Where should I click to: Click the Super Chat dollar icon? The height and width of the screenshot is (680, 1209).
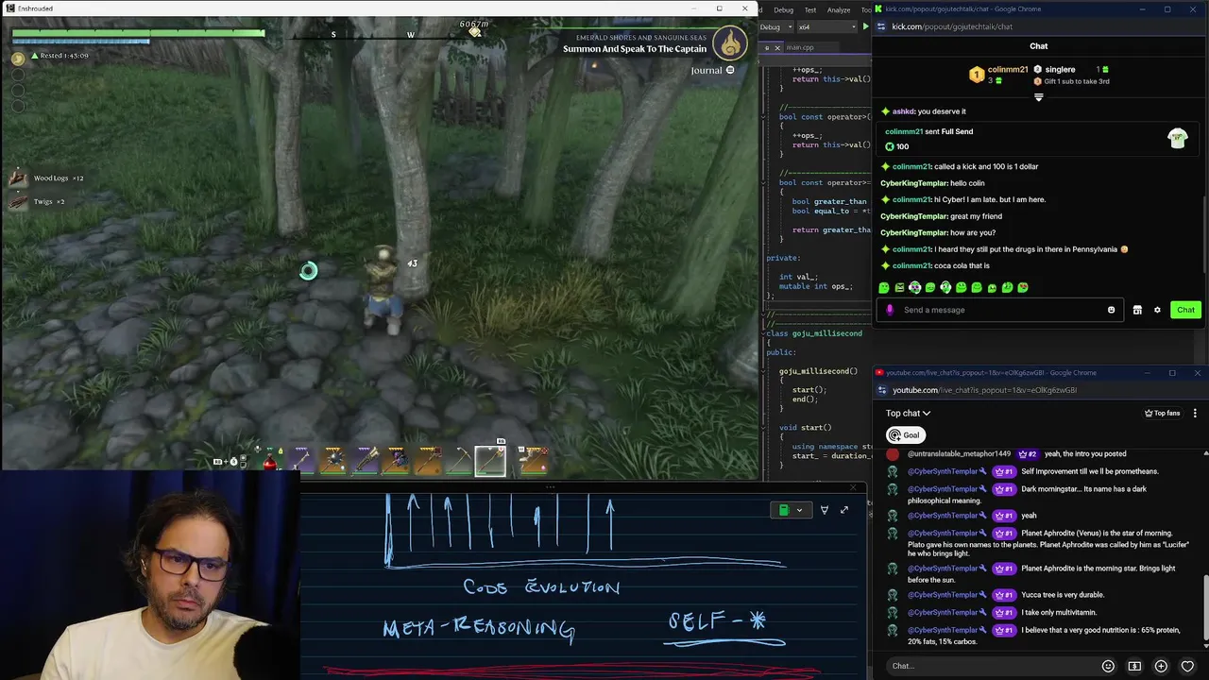point(1134,666)
